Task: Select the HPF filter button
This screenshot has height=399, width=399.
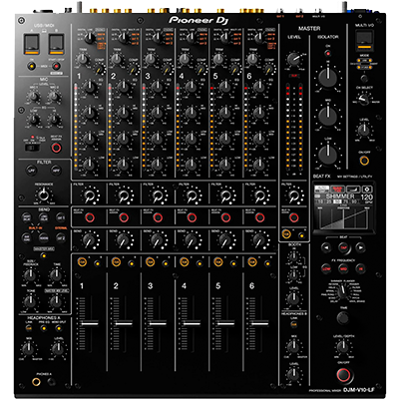Action: pos(56,171)
